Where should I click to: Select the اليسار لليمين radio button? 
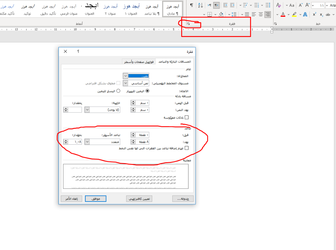coord(118,91)
